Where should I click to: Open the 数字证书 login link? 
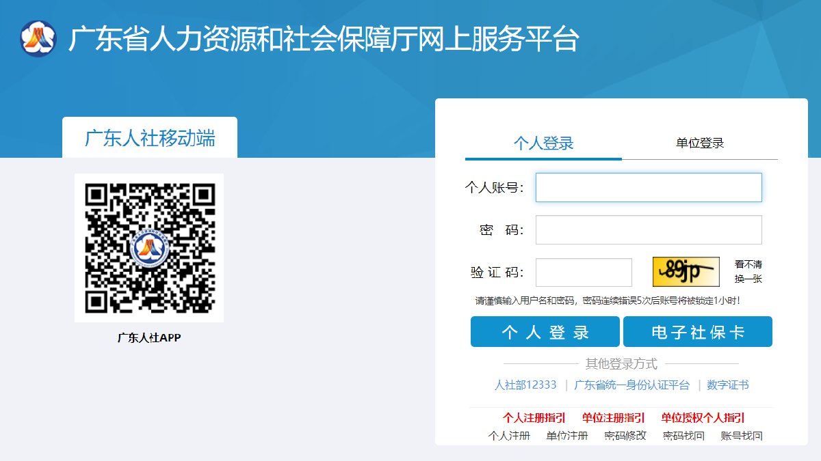tap(728, 385)
